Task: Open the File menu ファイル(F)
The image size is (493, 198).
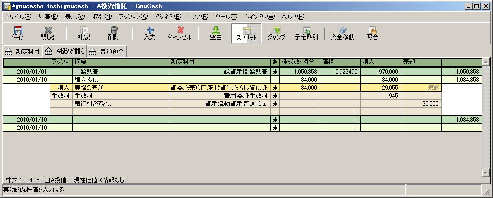Action: pyautogui.click(x=19, y=17)
